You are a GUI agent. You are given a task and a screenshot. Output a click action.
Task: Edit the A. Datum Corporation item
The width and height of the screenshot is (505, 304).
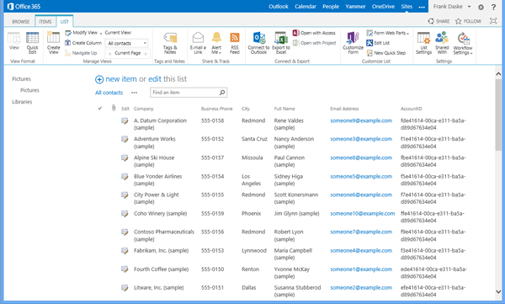click(x=125, y=121)
